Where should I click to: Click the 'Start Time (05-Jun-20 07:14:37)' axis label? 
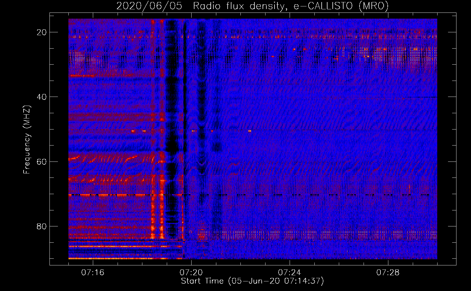252,281
